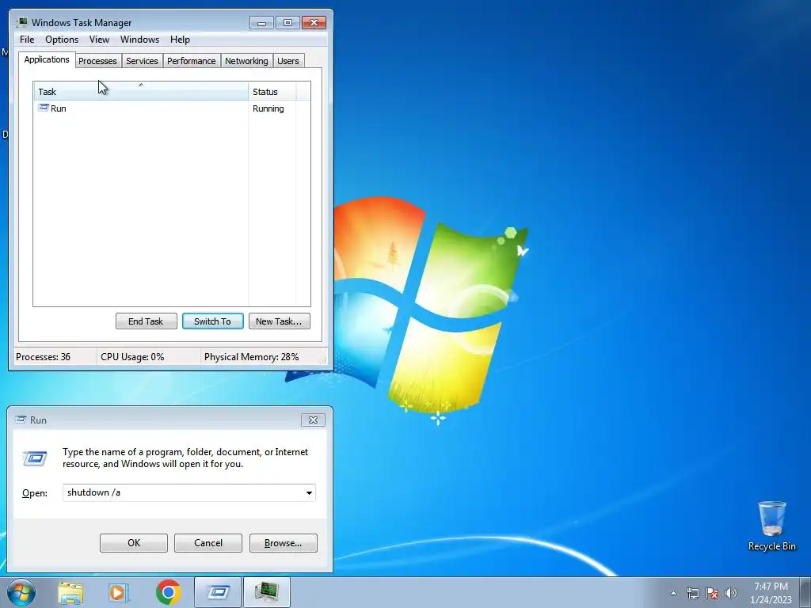The width and height of the screenshot is (811, 608).
Task: Click the Running status cell
Action: [268, 108]
